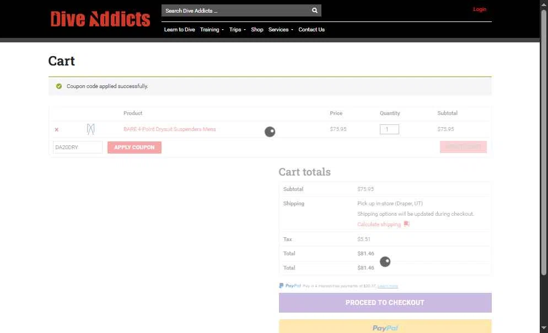Click the 'Coupon code applied successfully.' message
This screenshot has width=548, height=333.
pyautogui.click(x=108, y=86)
